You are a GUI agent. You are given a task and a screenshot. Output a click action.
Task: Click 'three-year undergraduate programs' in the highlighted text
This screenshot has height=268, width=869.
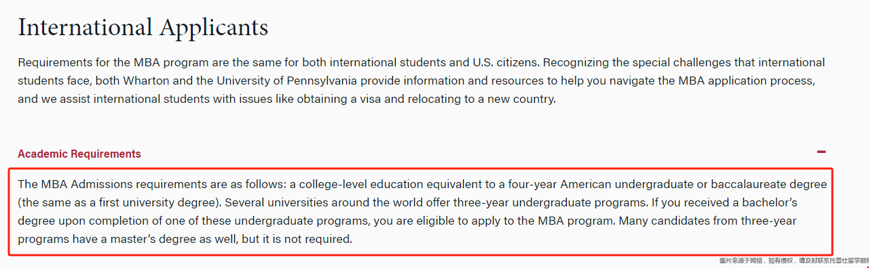tap(552, 202)
